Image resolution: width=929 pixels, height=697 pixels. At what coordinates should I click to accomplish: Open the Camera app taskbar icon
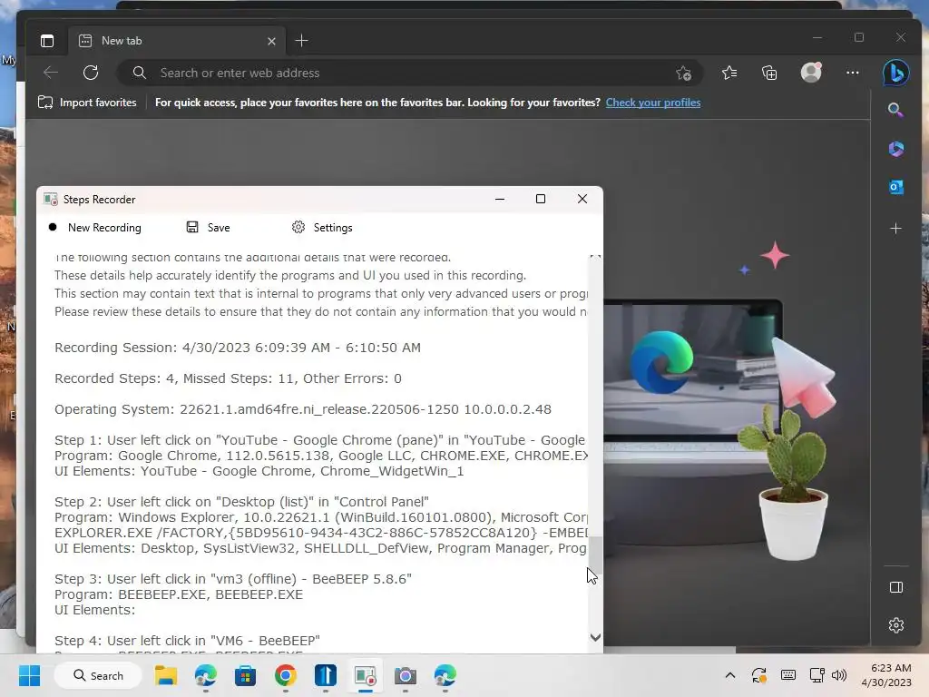coord(406,675)
